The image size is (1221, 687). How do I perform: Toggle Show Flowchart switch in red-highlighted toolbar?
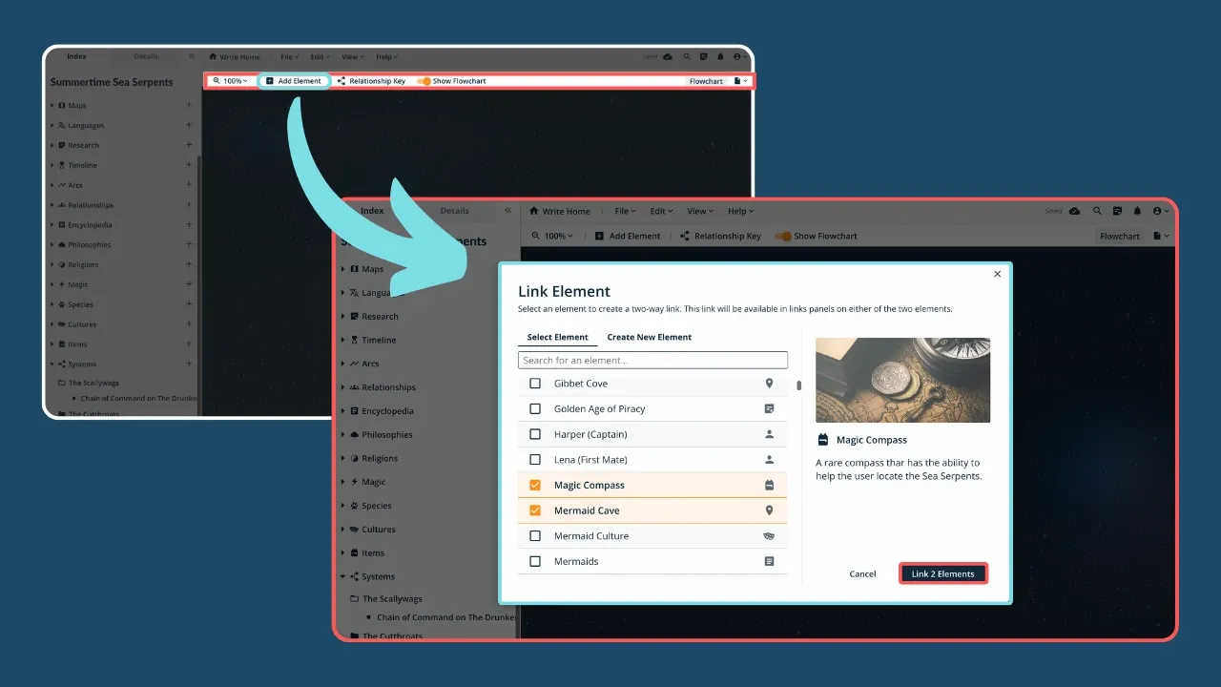[424, 81]
